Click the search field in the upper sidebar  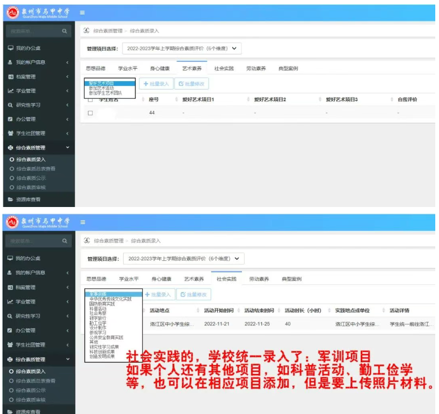pyautogui.click(x=33, y=32)
